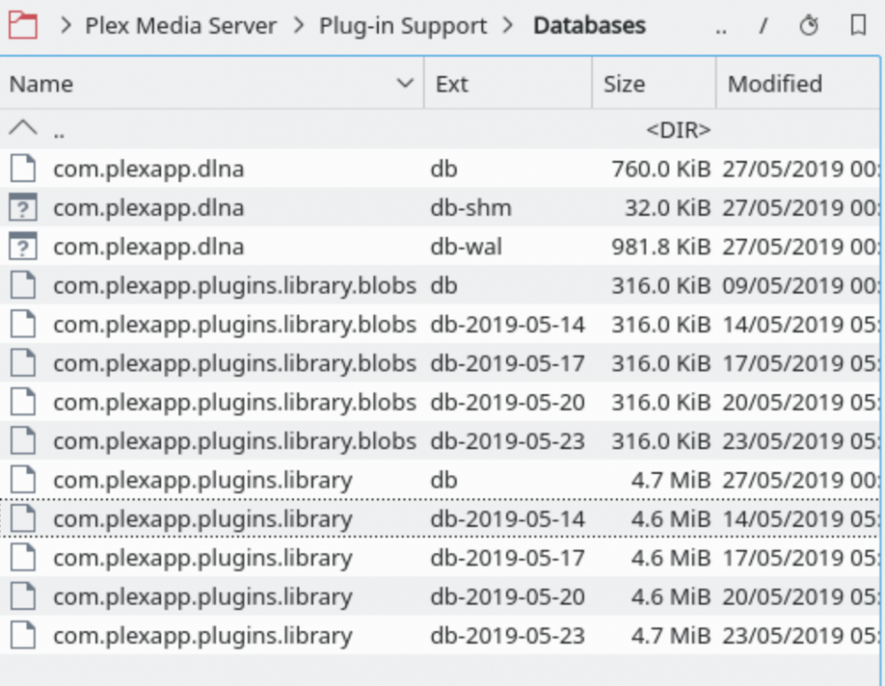Select plugins.library db-2019-05-20 file name
This screenshot has width=885, height=686.
click(202, 597)
